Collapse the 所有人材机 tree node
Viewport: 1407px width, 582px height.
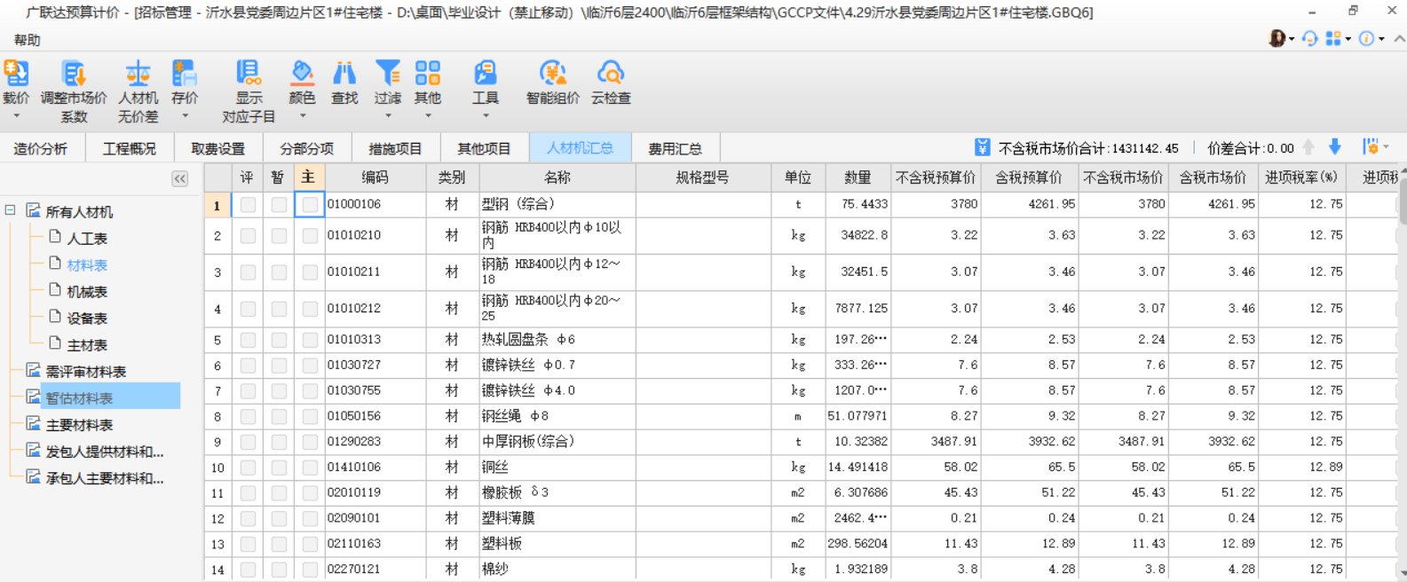10,210
